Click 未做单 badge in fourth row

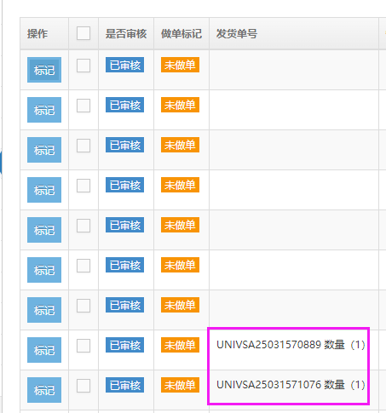tap(180, 185)
